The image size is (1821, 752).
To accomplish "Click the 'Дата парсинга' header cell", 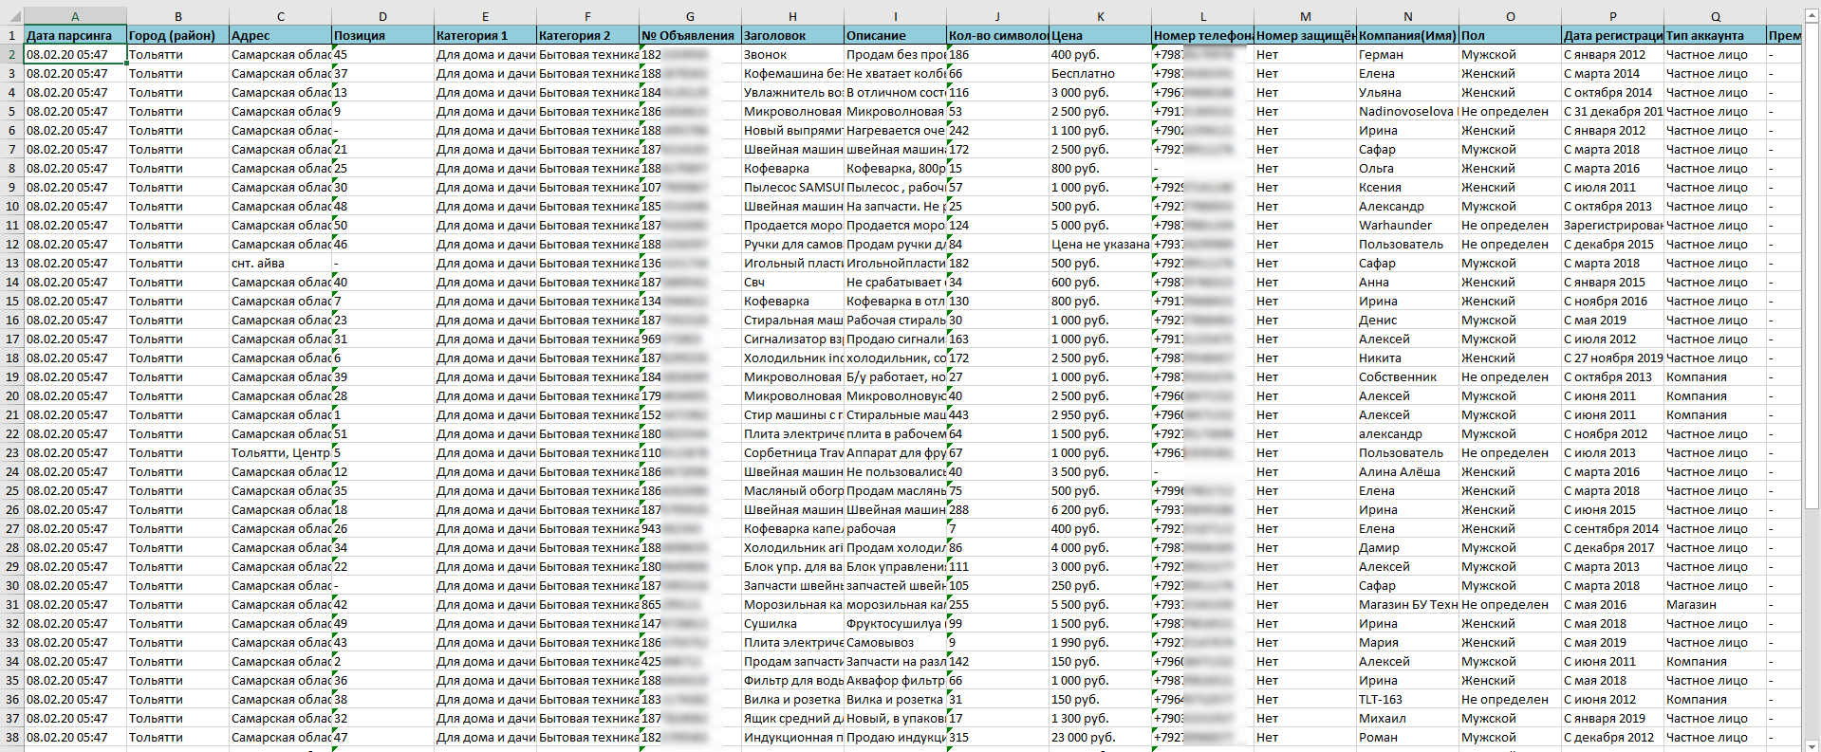I will click(75, 35).
